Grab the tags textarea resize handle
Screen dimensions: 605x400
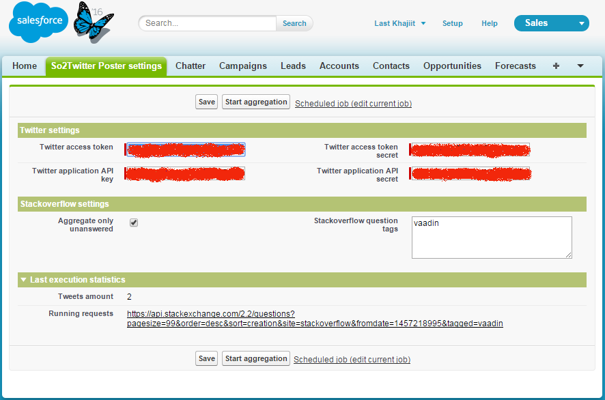(569, 255)
